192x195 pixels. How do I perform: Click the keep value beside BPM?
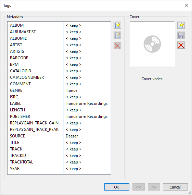pyautogui.click(x=74, y=64)
